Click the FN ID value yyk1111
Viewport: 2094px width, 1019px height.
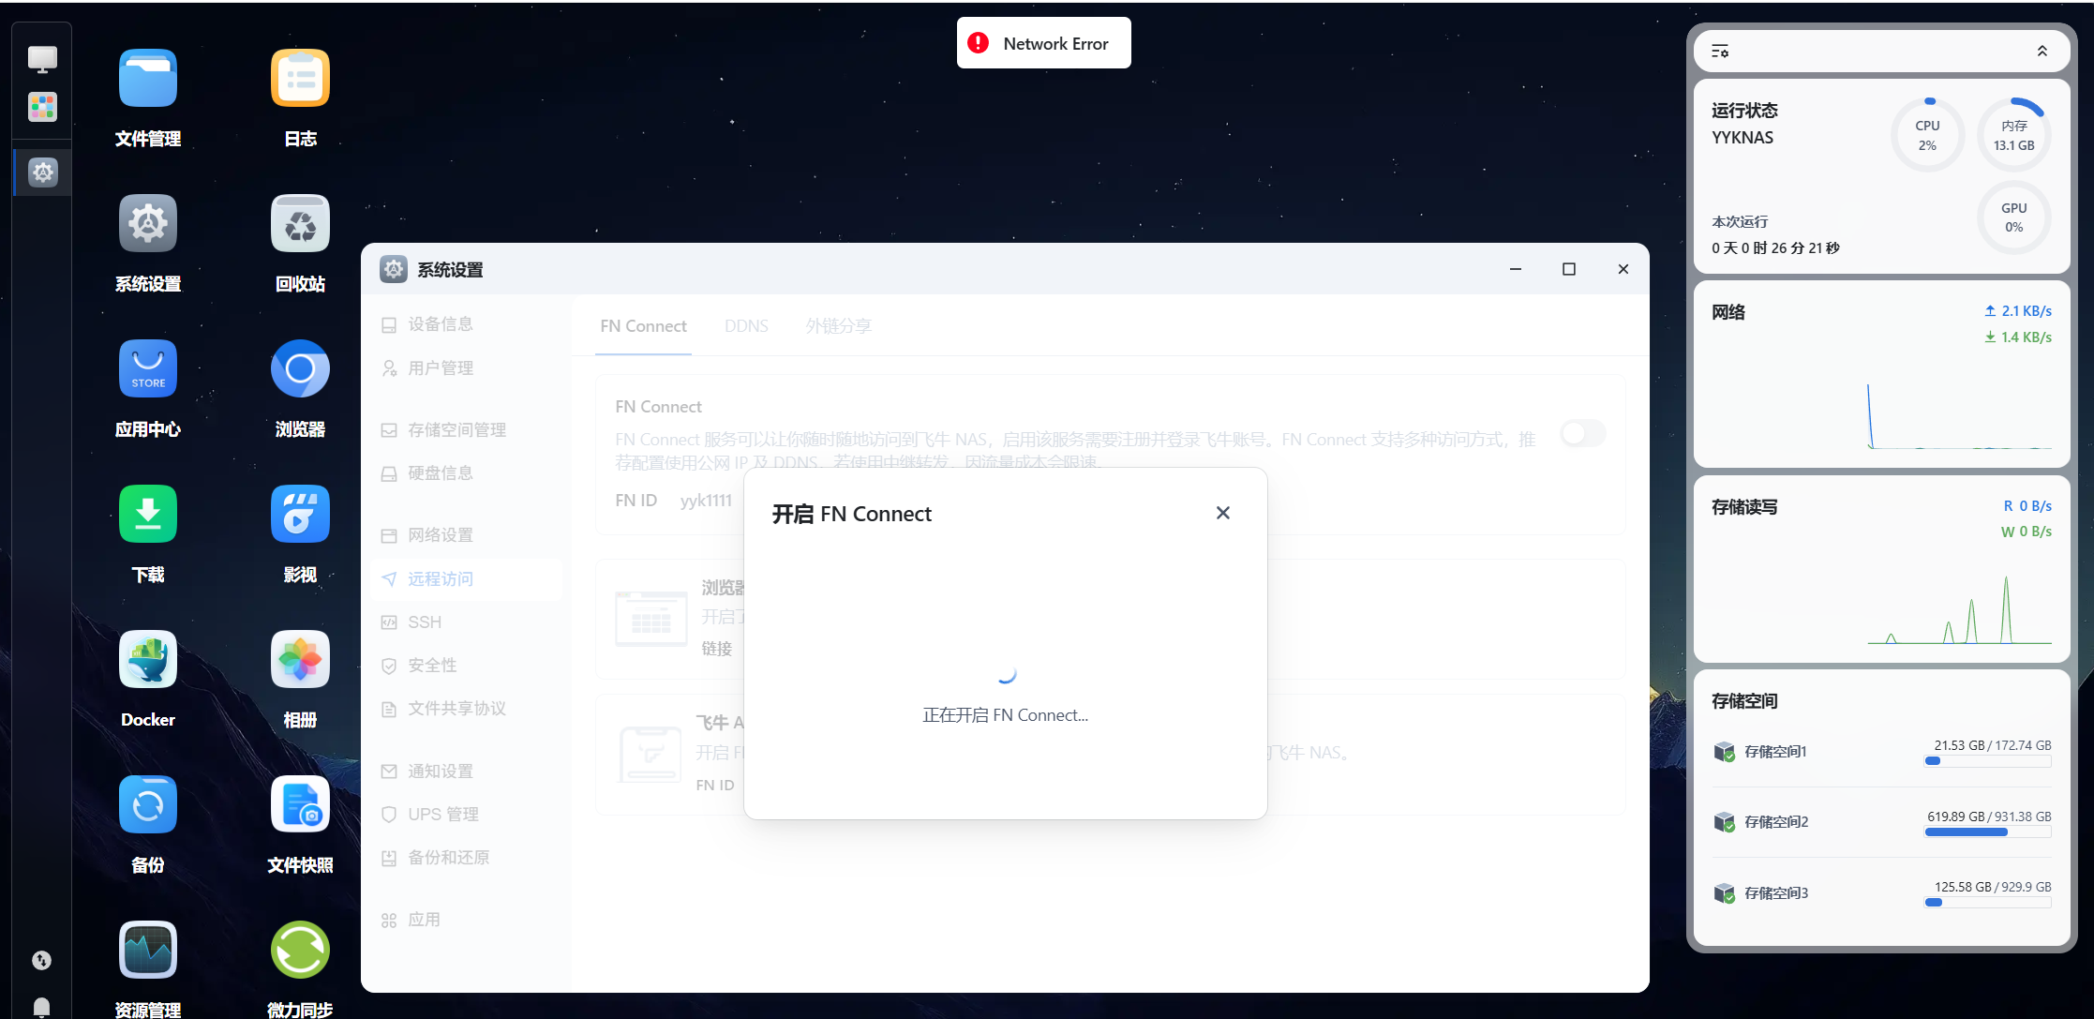706,501
